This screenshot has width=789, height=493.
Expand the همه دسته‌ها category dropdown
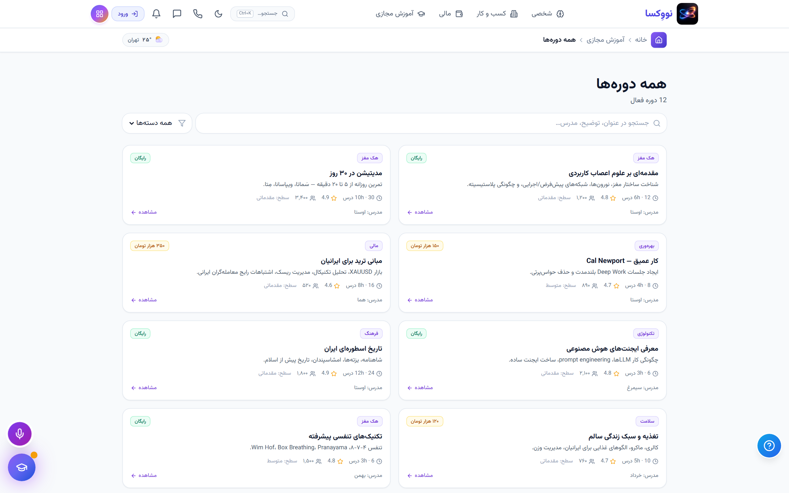tap(157, 123)
